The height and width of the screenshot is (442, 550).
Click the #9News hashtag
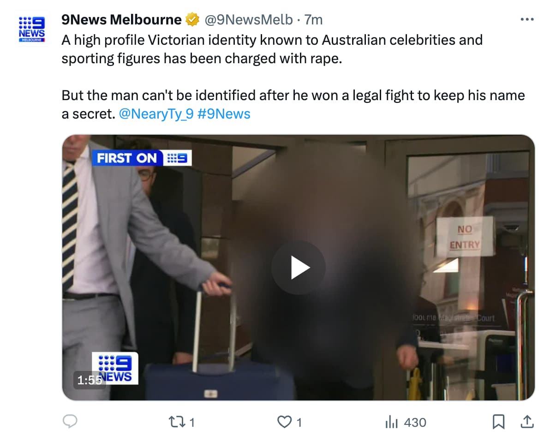click(223, 113)
